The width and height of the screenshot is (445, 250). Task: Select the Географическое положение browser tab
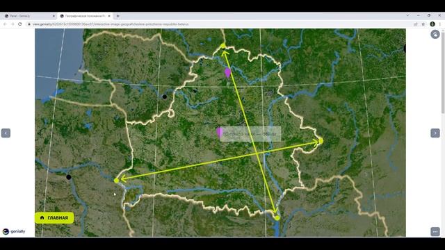(85, 16)
